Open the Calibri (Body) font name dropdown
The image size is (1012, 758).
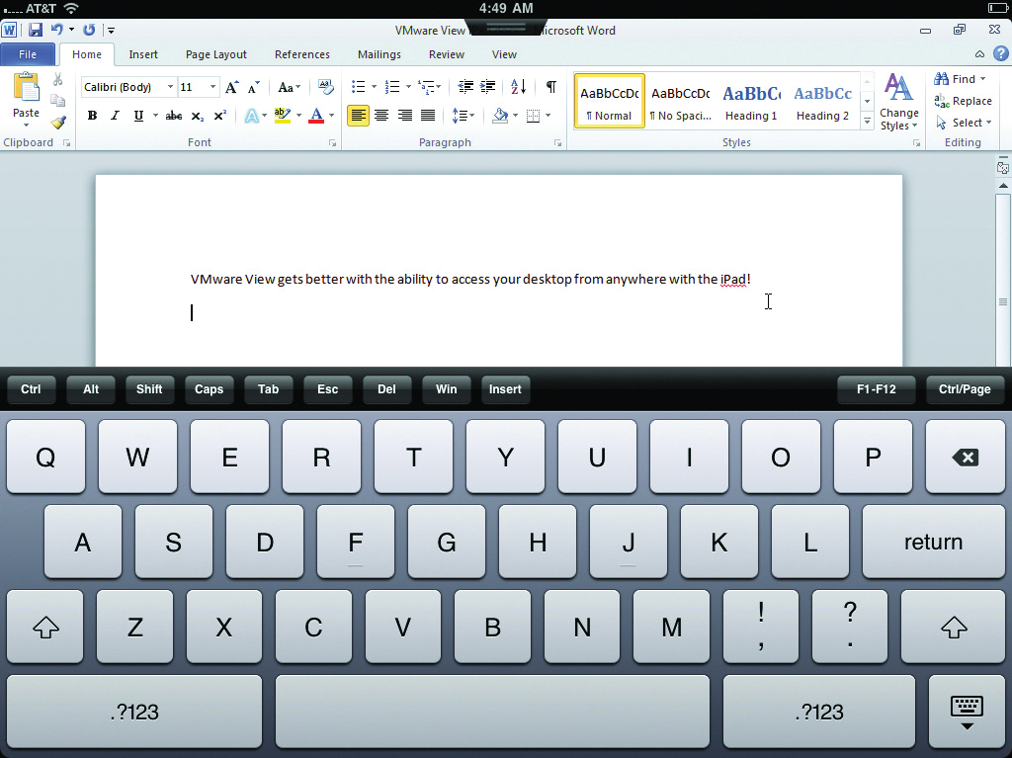pyautogui.click(x=170, y=87)
